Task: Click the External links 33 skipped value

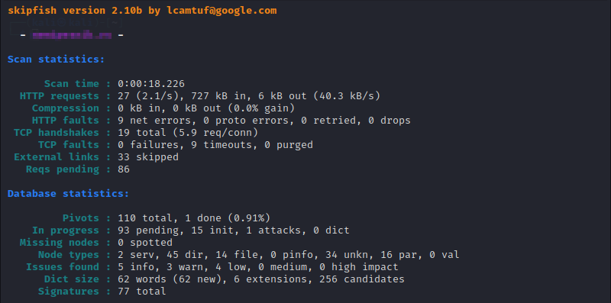Action: (x=148, y=157)
